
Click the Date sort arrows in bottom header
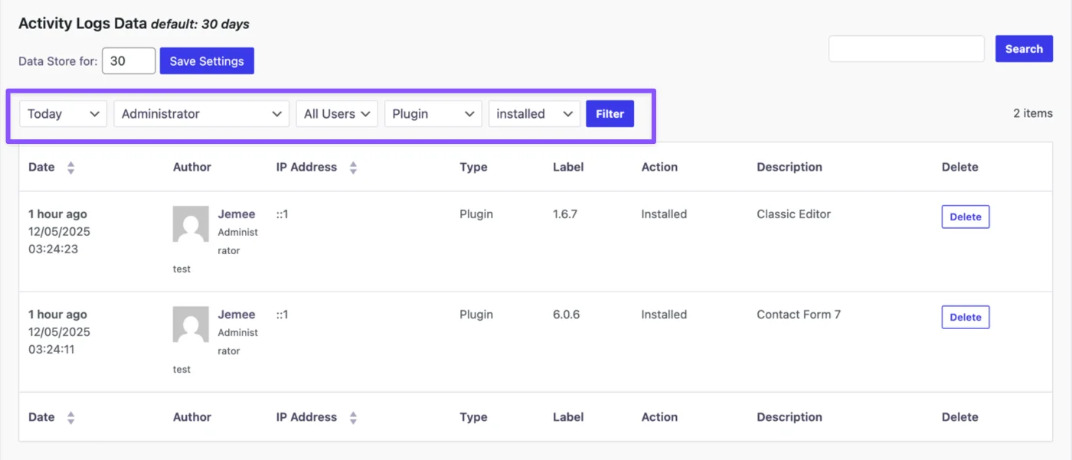tap(70, 417)
